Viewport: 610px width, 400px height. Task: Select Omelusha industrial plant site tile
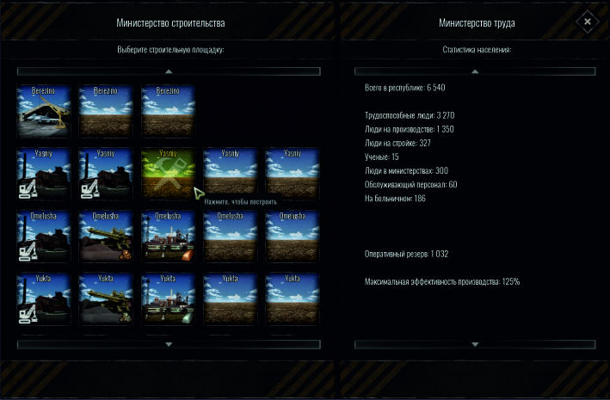168,237
